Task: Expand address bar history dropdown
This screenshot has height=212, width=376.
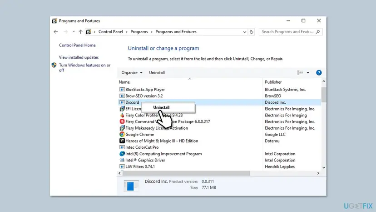Action: [x=244, y=32]
